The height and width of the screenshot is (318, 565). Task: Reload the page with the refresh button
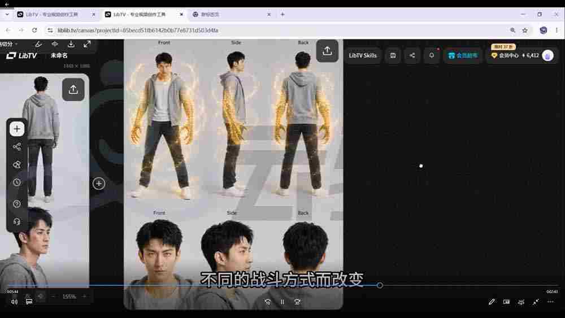pyautogui.click(x=34, y=31)
